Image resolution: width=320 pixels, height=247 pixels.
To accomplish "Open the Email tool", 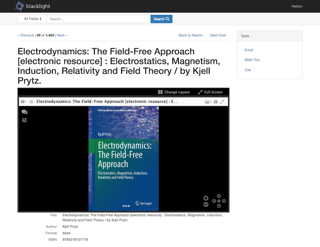I will (x=249, y=50).
